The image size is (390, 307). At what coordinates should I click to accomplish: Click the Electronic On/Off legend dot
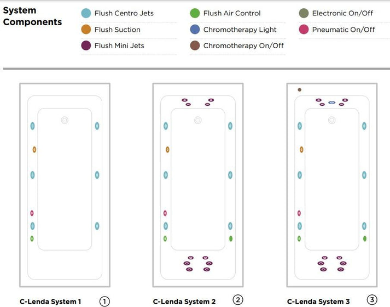point(304,13)
